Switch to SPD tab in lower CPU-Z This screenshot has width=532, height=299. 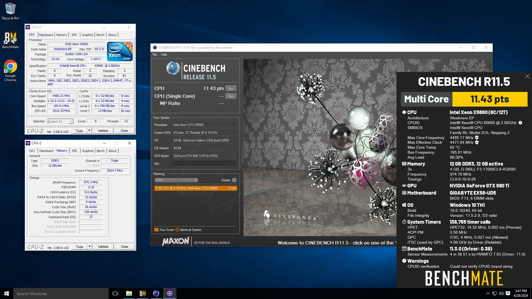[x=75, y=151]
